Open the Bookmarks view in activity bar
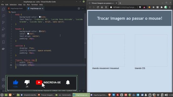Viewport: 173px width, 97px height. (4, 42)
